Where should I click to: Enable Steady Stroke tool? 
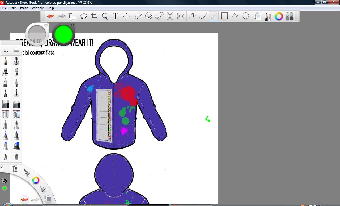pyautogui.click(x=192, y=16)
